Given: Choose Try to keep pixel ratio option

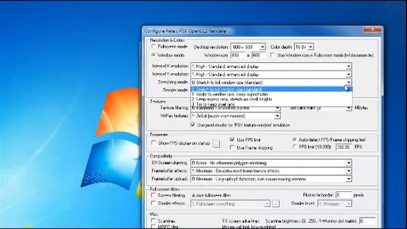Looking at the screenshot, I should (x=272, y=104).
